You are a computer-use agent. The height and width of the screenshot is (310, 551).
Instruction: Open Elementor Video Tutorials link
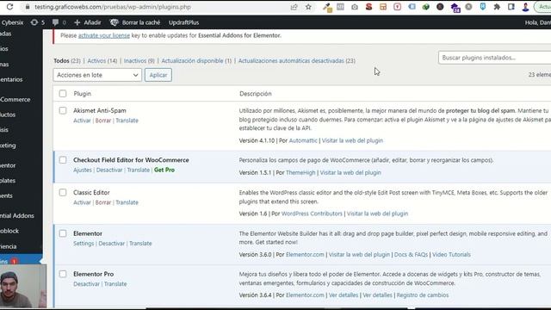451,255
